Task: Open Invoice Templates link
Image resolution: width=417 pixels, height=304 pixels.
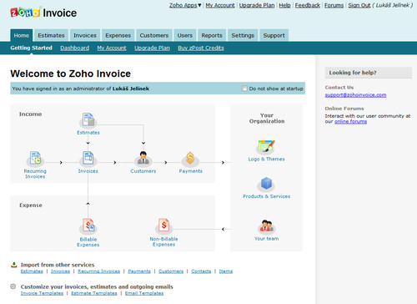Action: (x=42, y=293)
